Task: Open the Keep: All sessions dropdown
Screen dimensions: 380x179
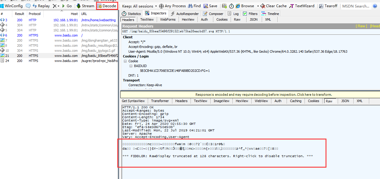Action: [x=139, y=6]
